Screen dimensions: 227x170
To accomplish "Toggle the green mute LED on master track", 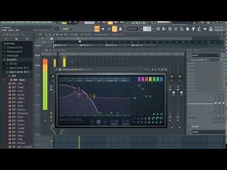I will click(x=52, y=76).
